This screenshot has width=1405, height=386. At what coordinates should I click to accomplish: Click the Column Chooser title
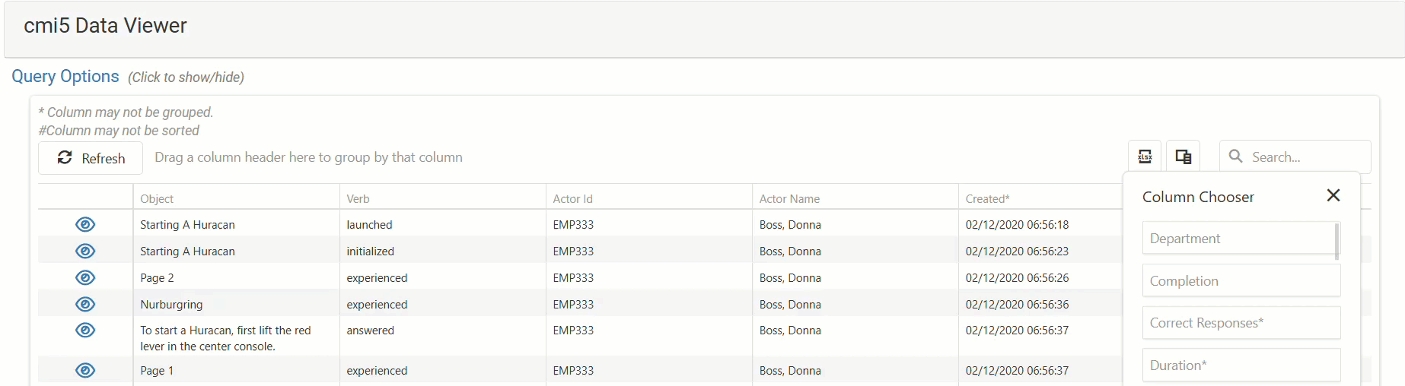1198,197
